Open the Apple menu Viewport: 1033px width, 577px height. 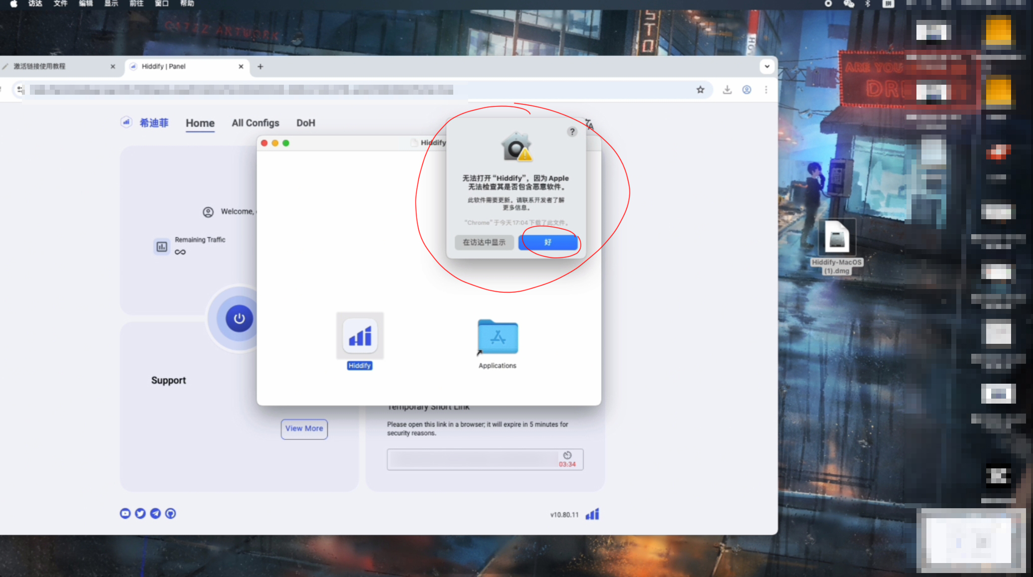click(13, 3)
